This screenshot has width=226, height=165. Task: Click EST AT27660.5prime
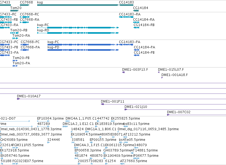point(122,164)
